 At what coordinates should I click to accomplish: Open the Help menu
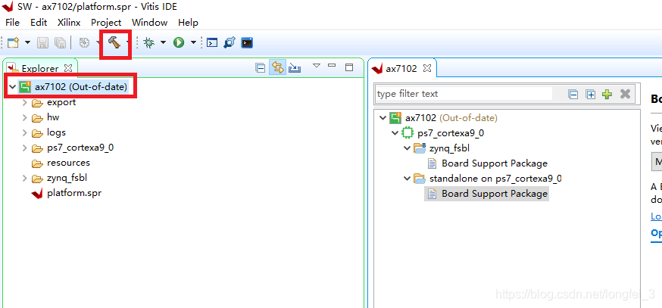[188, 23]
